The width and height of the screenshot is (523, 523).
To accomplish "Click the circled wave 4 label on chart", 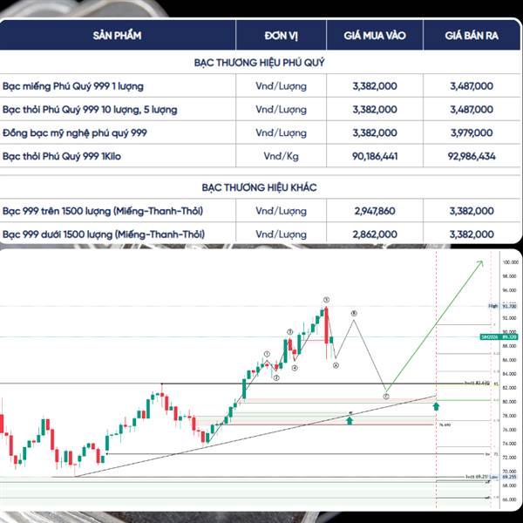I will click(x=295, y=368).
